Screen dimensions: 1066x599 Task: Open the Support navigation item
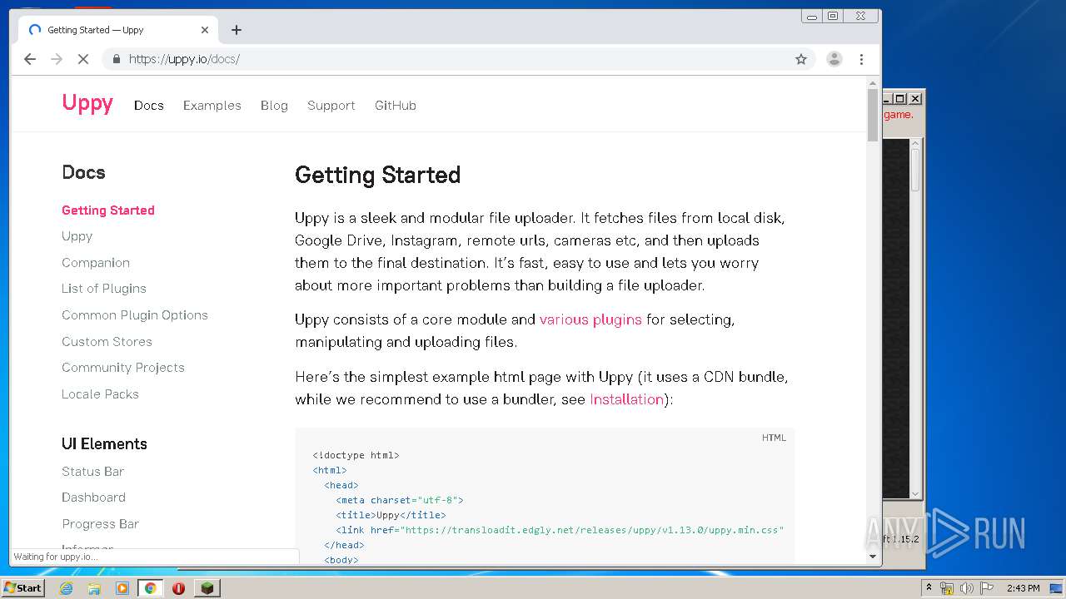(331, 106)
